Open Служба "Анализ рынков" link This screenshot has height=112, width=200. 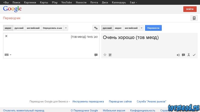click(151, 102)
